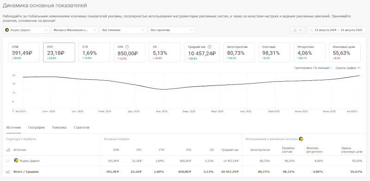This screenshot has height=181, width=370.
Task: Click the calendar icon in date field
Action: pyautogui.click(x=311, y=30)
